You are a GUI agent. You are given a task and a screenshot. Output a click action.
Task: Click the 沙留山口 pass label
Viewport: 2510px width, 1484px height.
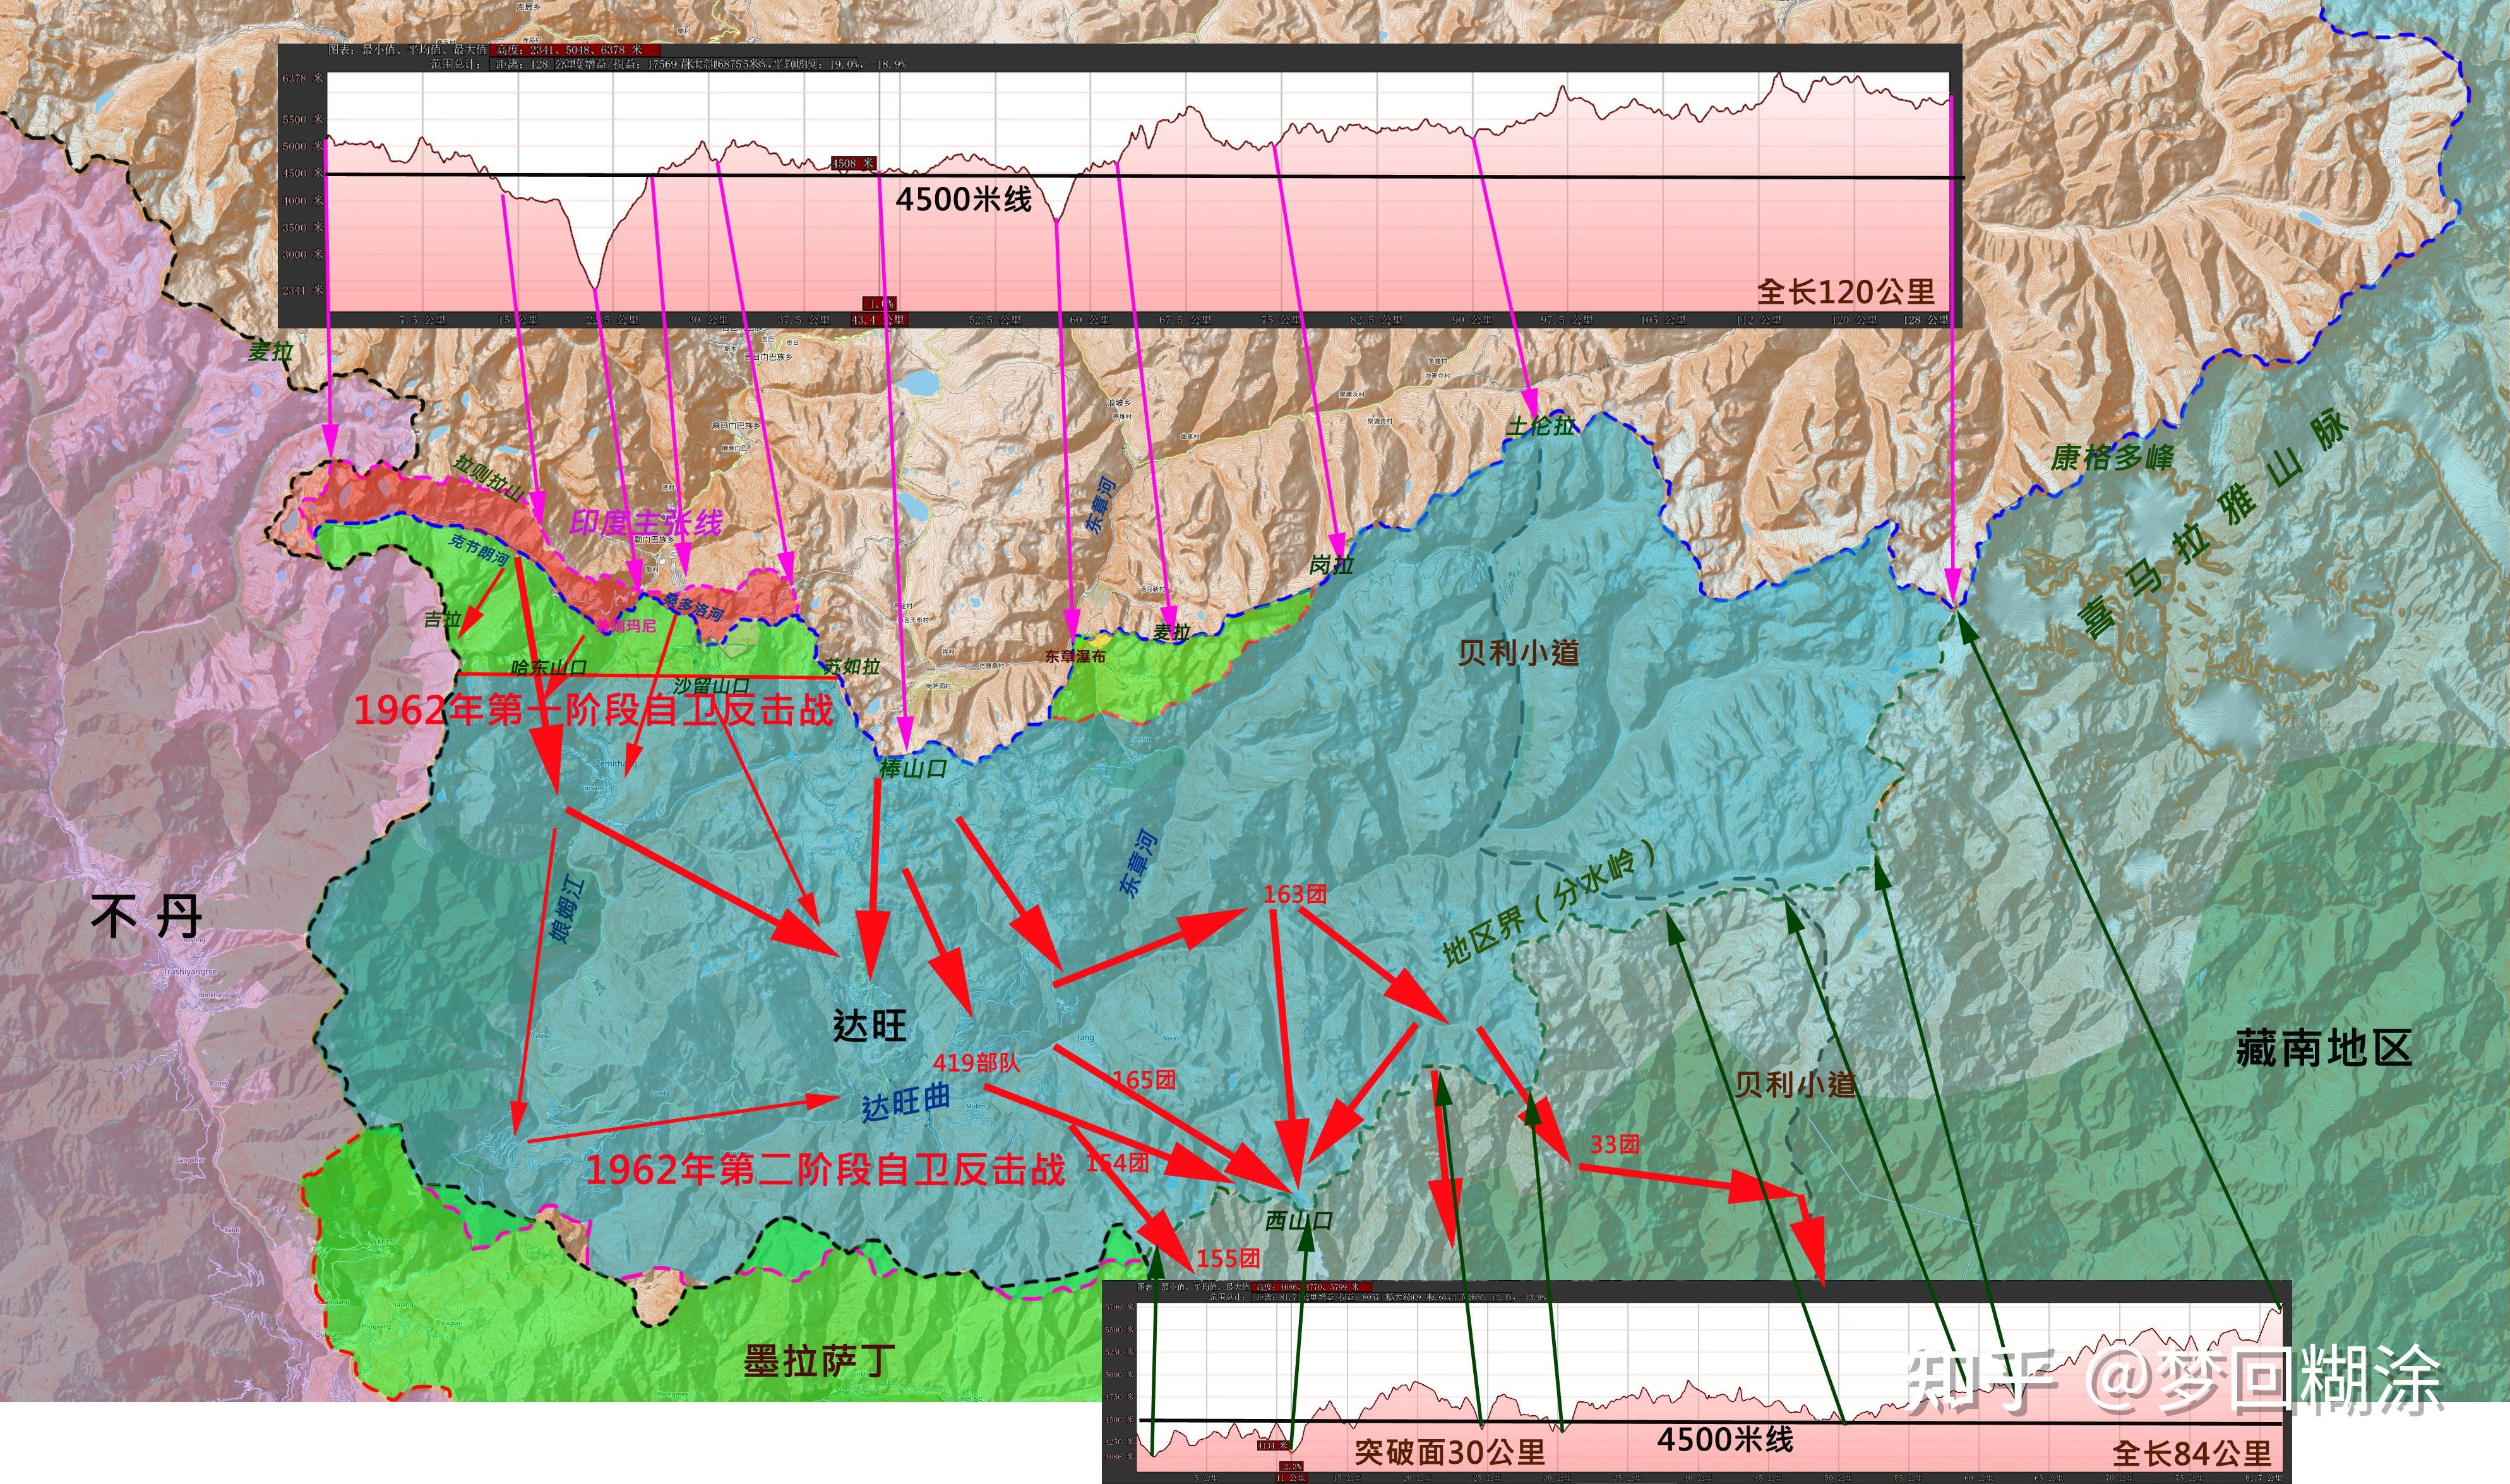click(712, 686)
